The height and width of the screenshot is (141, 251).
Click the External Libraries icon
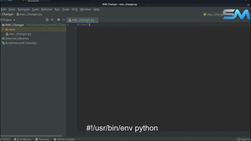coord(3,38)
